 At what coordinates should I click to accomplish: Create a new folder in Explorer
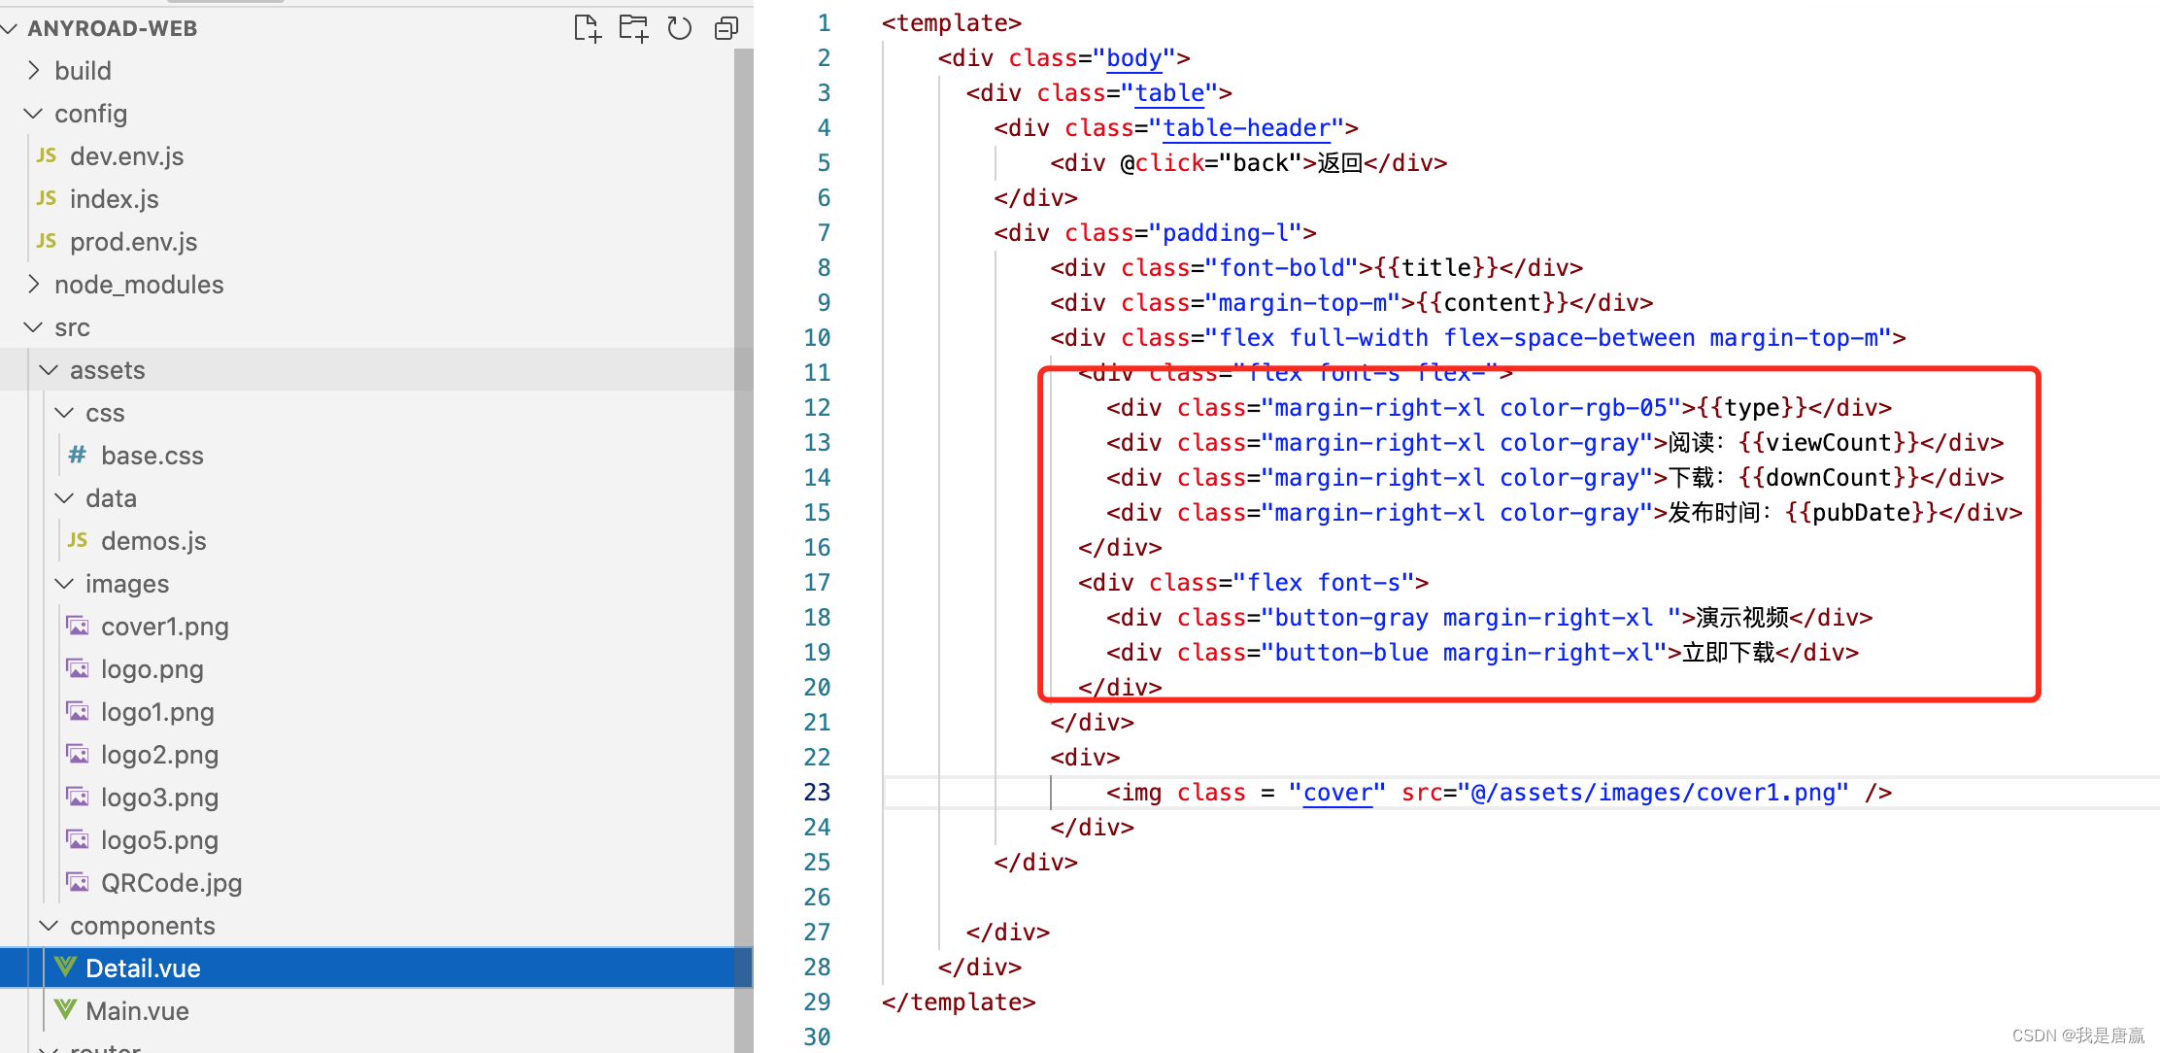point(633,28)
